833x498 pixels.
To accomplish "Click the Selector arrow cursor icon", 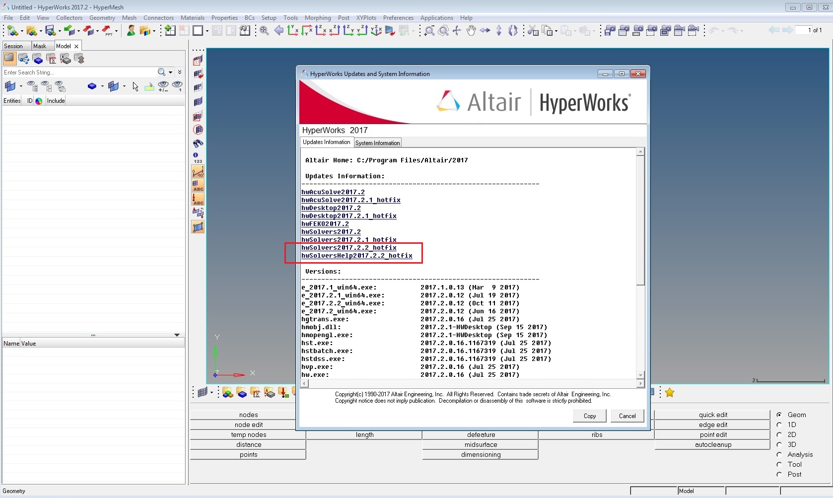I will (136, 87).
